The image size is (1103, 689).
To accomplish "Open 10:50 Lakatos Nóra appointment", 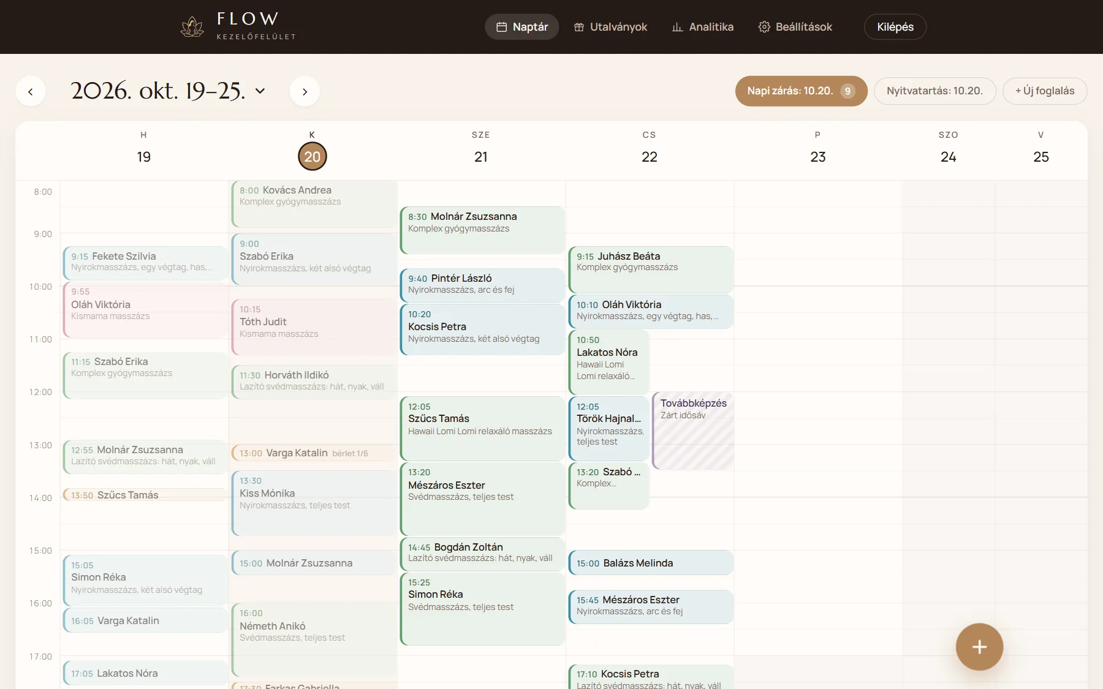I will (x=608, y=362).
